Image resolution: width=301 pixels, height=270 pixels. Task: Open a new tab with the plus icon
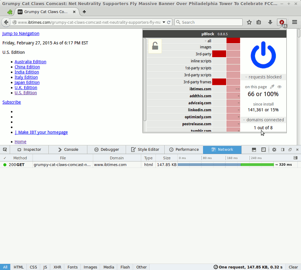[x=84, y=12]
